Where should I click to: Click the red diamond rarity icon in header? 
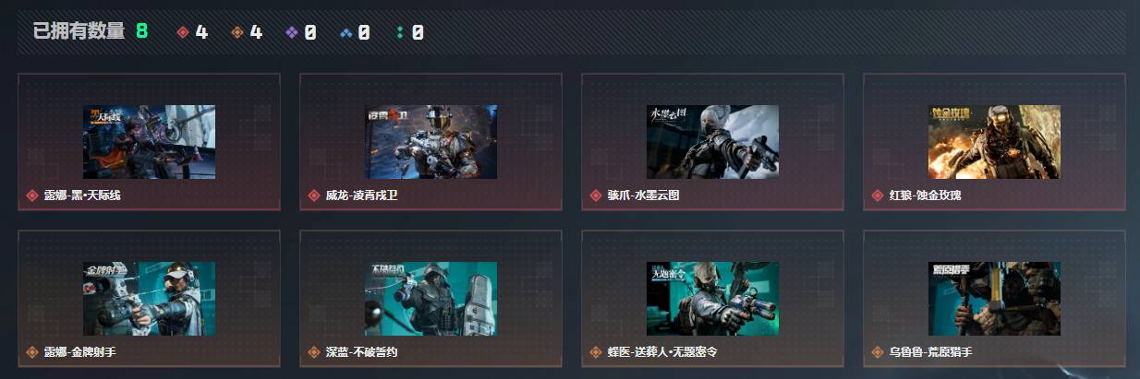[x=183, y=32]
